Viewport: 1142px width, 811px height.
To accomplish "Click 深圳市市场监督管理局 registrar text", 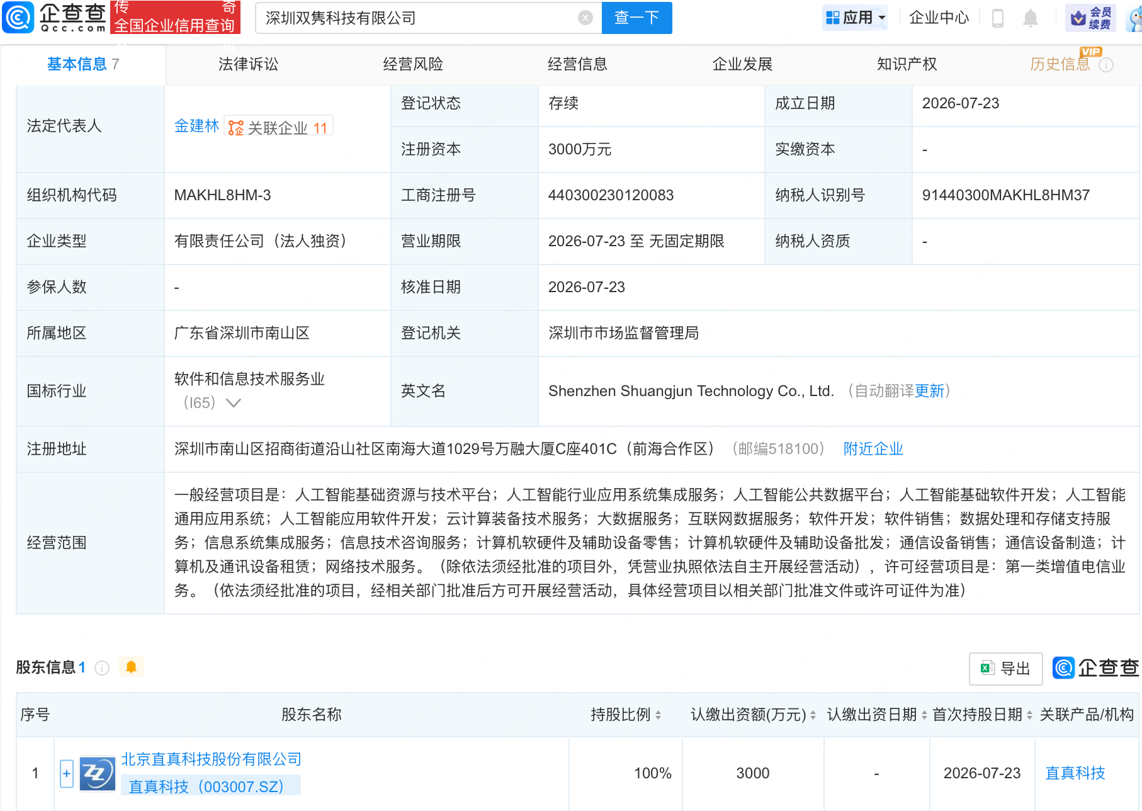I will tap(623, 333).
